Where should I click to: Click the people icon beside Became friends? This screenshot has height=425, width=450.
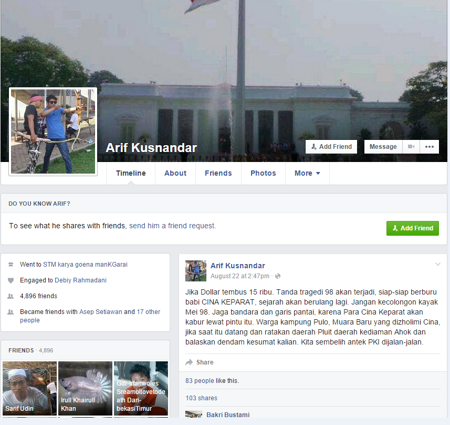click(11, 312)
